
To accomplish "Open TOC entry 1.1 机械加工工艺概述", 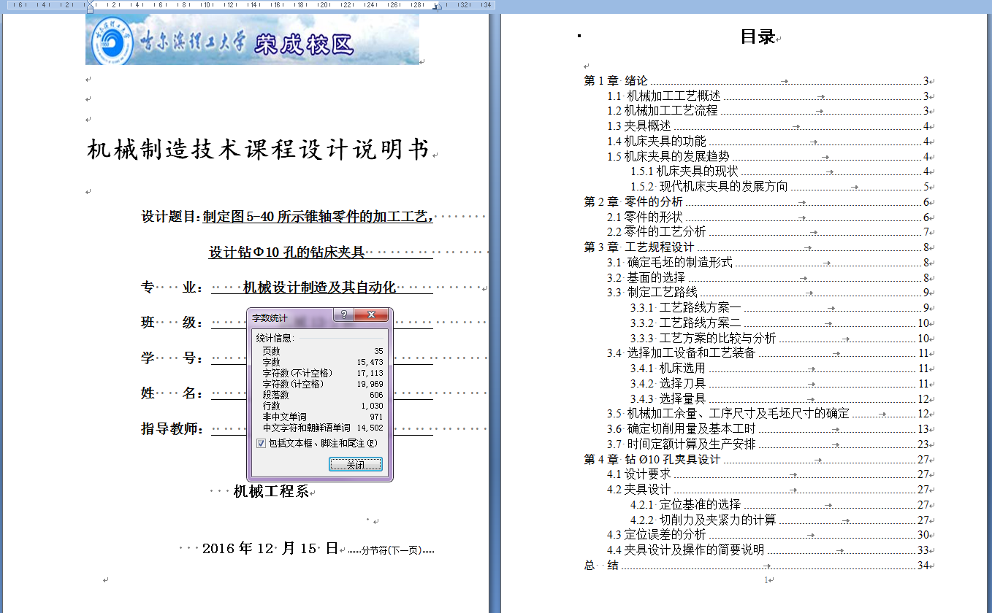I will click(768, 96).
